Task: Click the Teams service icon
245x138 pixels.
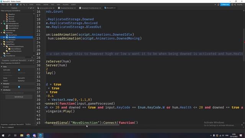Action: [4, 53]
